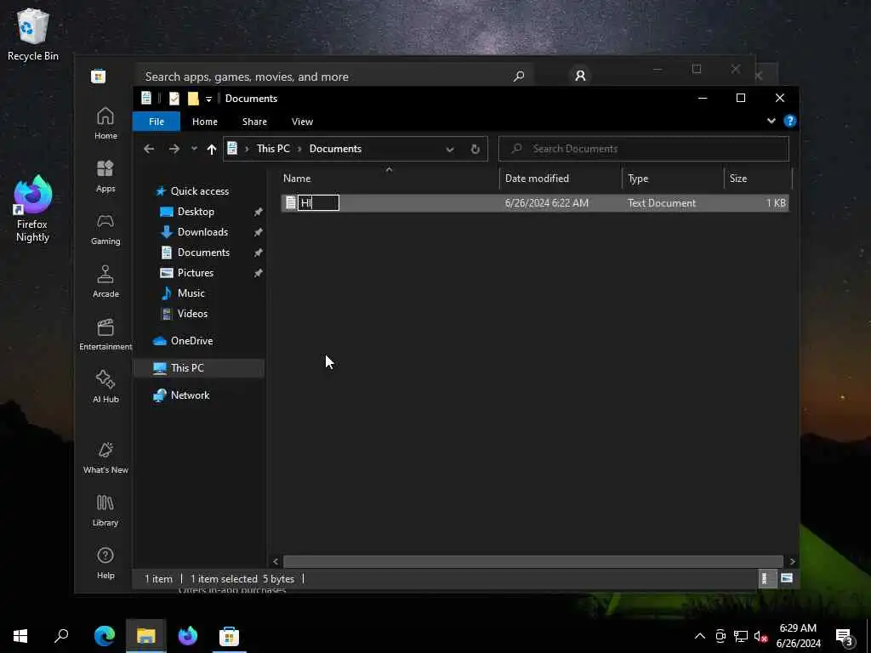The width and height of the screenshot is (871, 653).
Task: Open the File menu tab
Action: point(157,121)
